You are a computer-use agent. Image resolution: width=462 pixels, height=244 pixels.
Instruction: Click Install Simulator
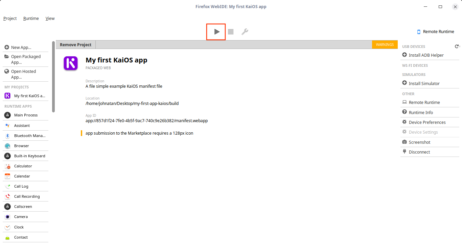pyautogui.click(x=430, y=83)
